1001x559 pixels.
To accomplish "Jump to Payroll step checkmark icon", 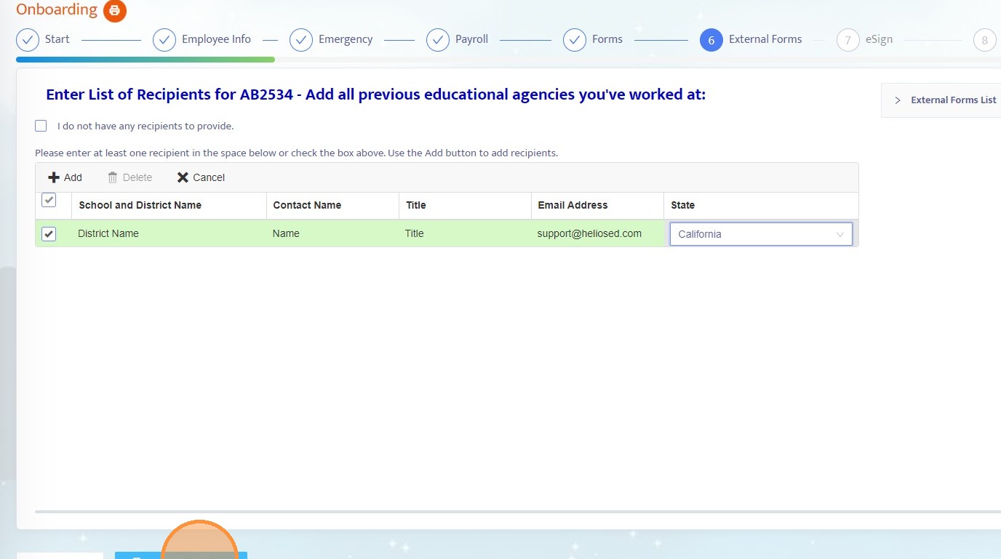I will pyautogui.click(x=438, y=40).
